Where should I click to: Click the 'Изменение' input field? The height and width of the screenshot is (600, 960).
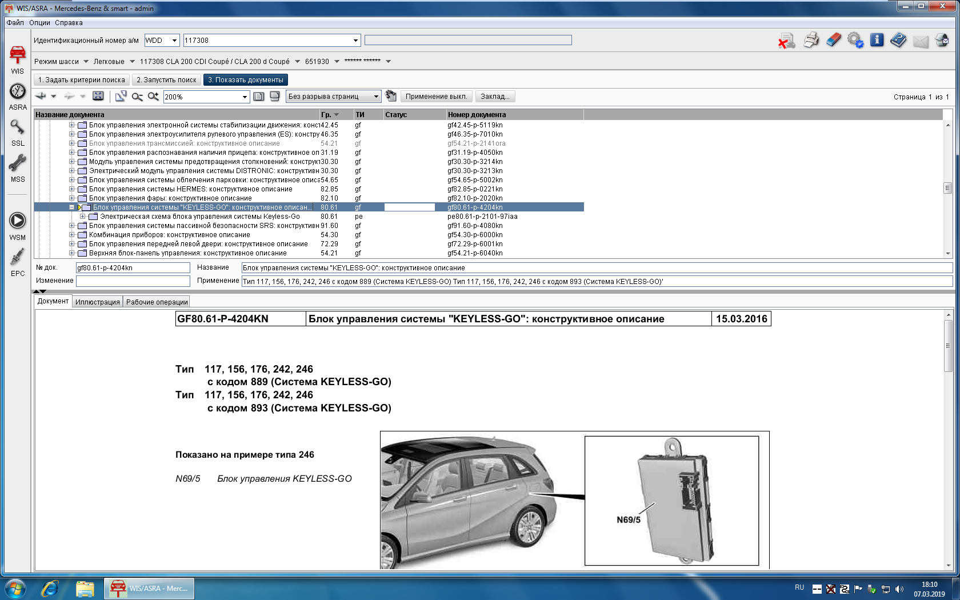pos(133,281)
